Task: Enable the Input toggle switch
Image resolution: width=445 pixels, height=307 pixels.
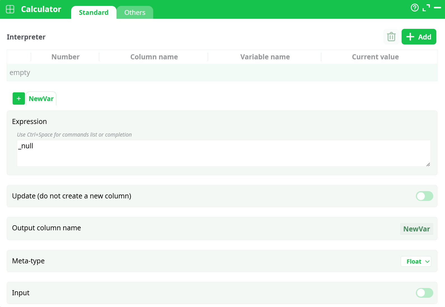Action: tap(424, 293)
